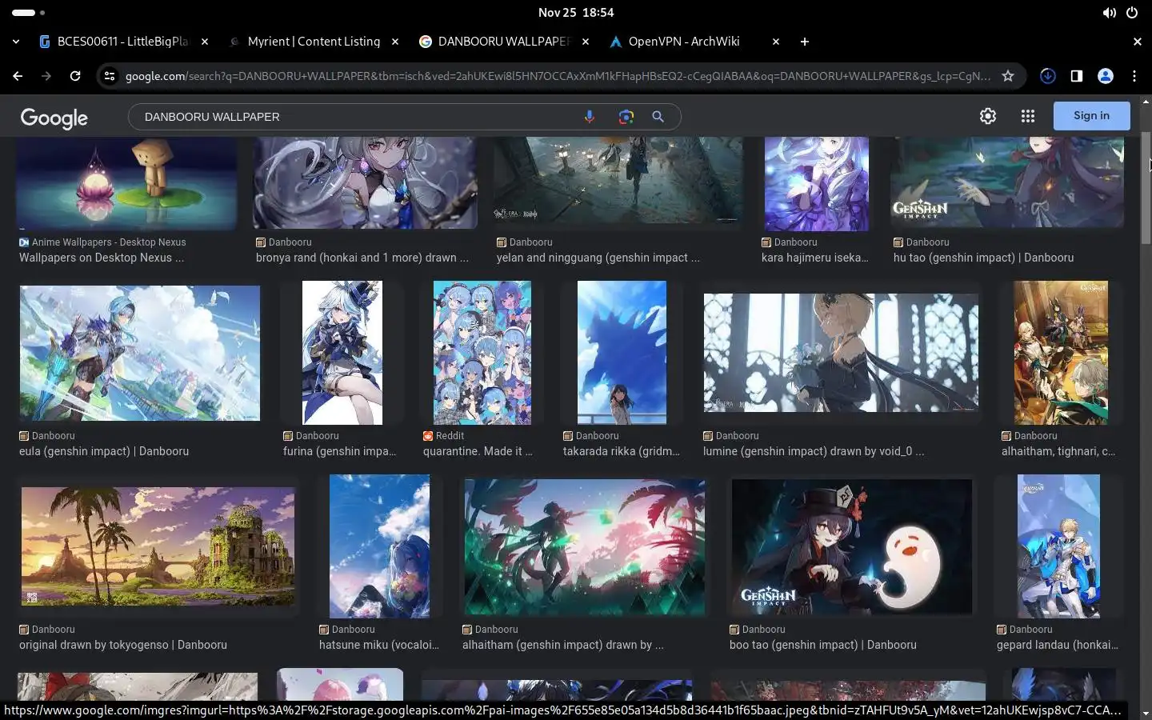Click the scrollbar down arrow
This screenshot has height=720, width=1152.
pyautogui.click(x=1146, y=714)
